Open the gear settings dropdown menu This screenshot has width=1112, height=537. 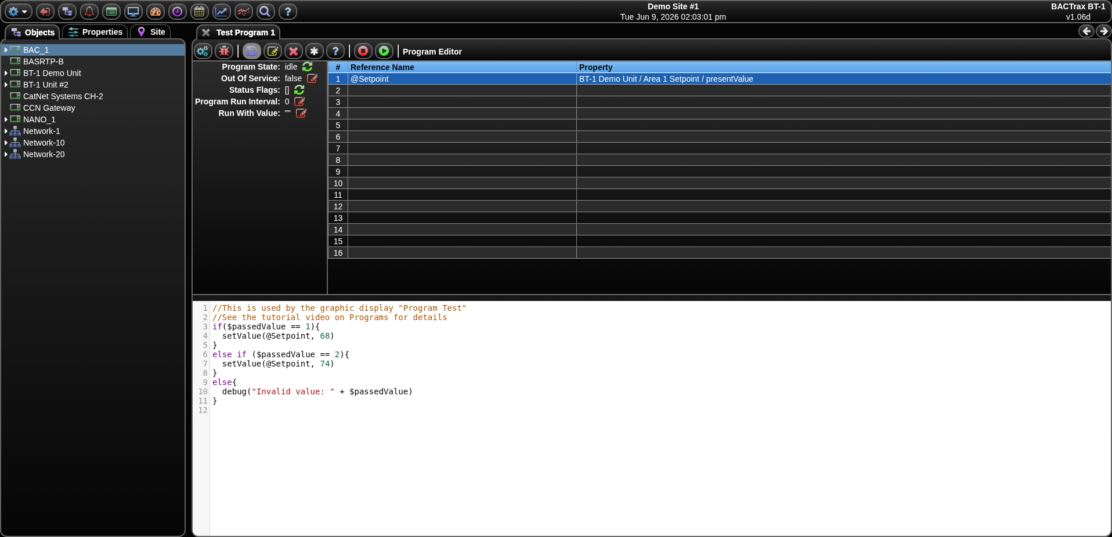click(18, 12)
